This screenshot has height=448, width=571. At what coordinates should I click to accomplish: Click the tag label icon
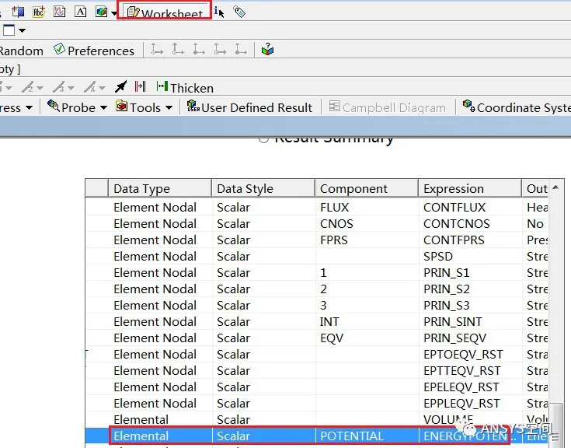point(239,12)
